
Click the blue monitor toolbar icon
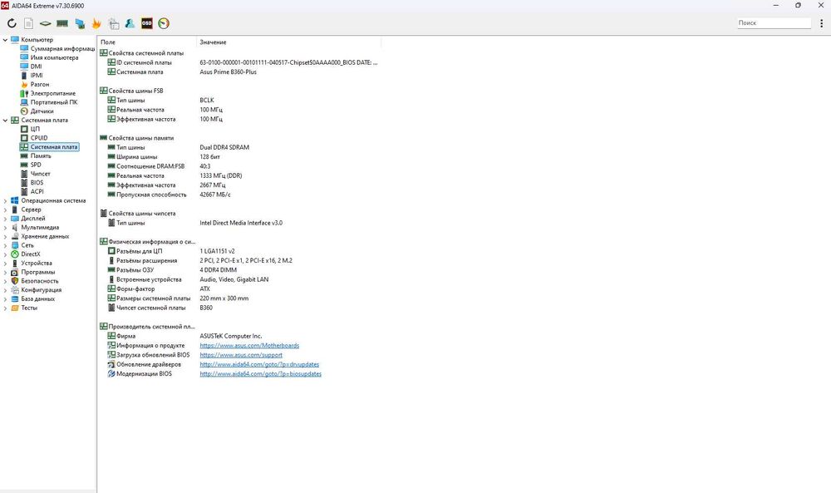pos(80,23)
